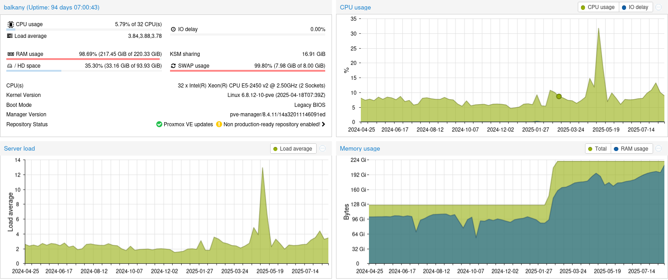Expand the Repository Status chevron arrow
Image resolution: width=668 pixels, height=280 pixels.
pos(323,124)
